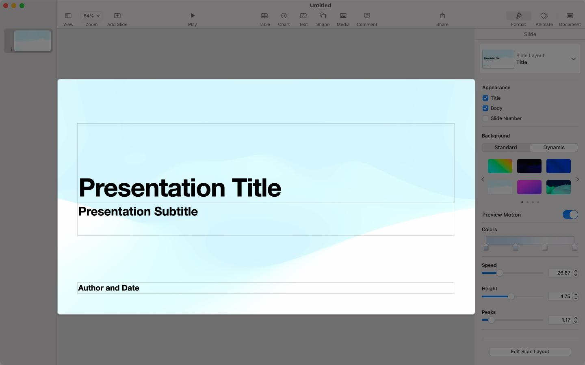Click the Height slider handle
585x365 pixels.
[511, 296]
